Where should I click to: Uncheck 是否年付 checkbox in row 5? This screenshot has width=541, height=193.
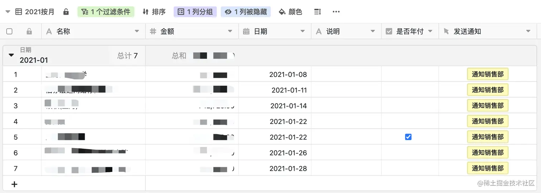[x=408, y=137]
